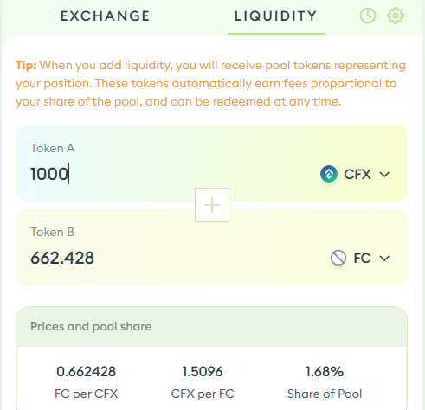Click the orange Tip text
The image size is (425, 410).
[210, 83]
